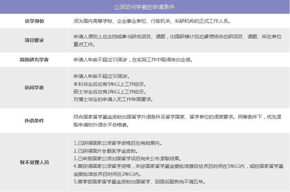Click line 金委批准放弃且时间在2年以内。
290x192 pixels.
coord(108,174)
